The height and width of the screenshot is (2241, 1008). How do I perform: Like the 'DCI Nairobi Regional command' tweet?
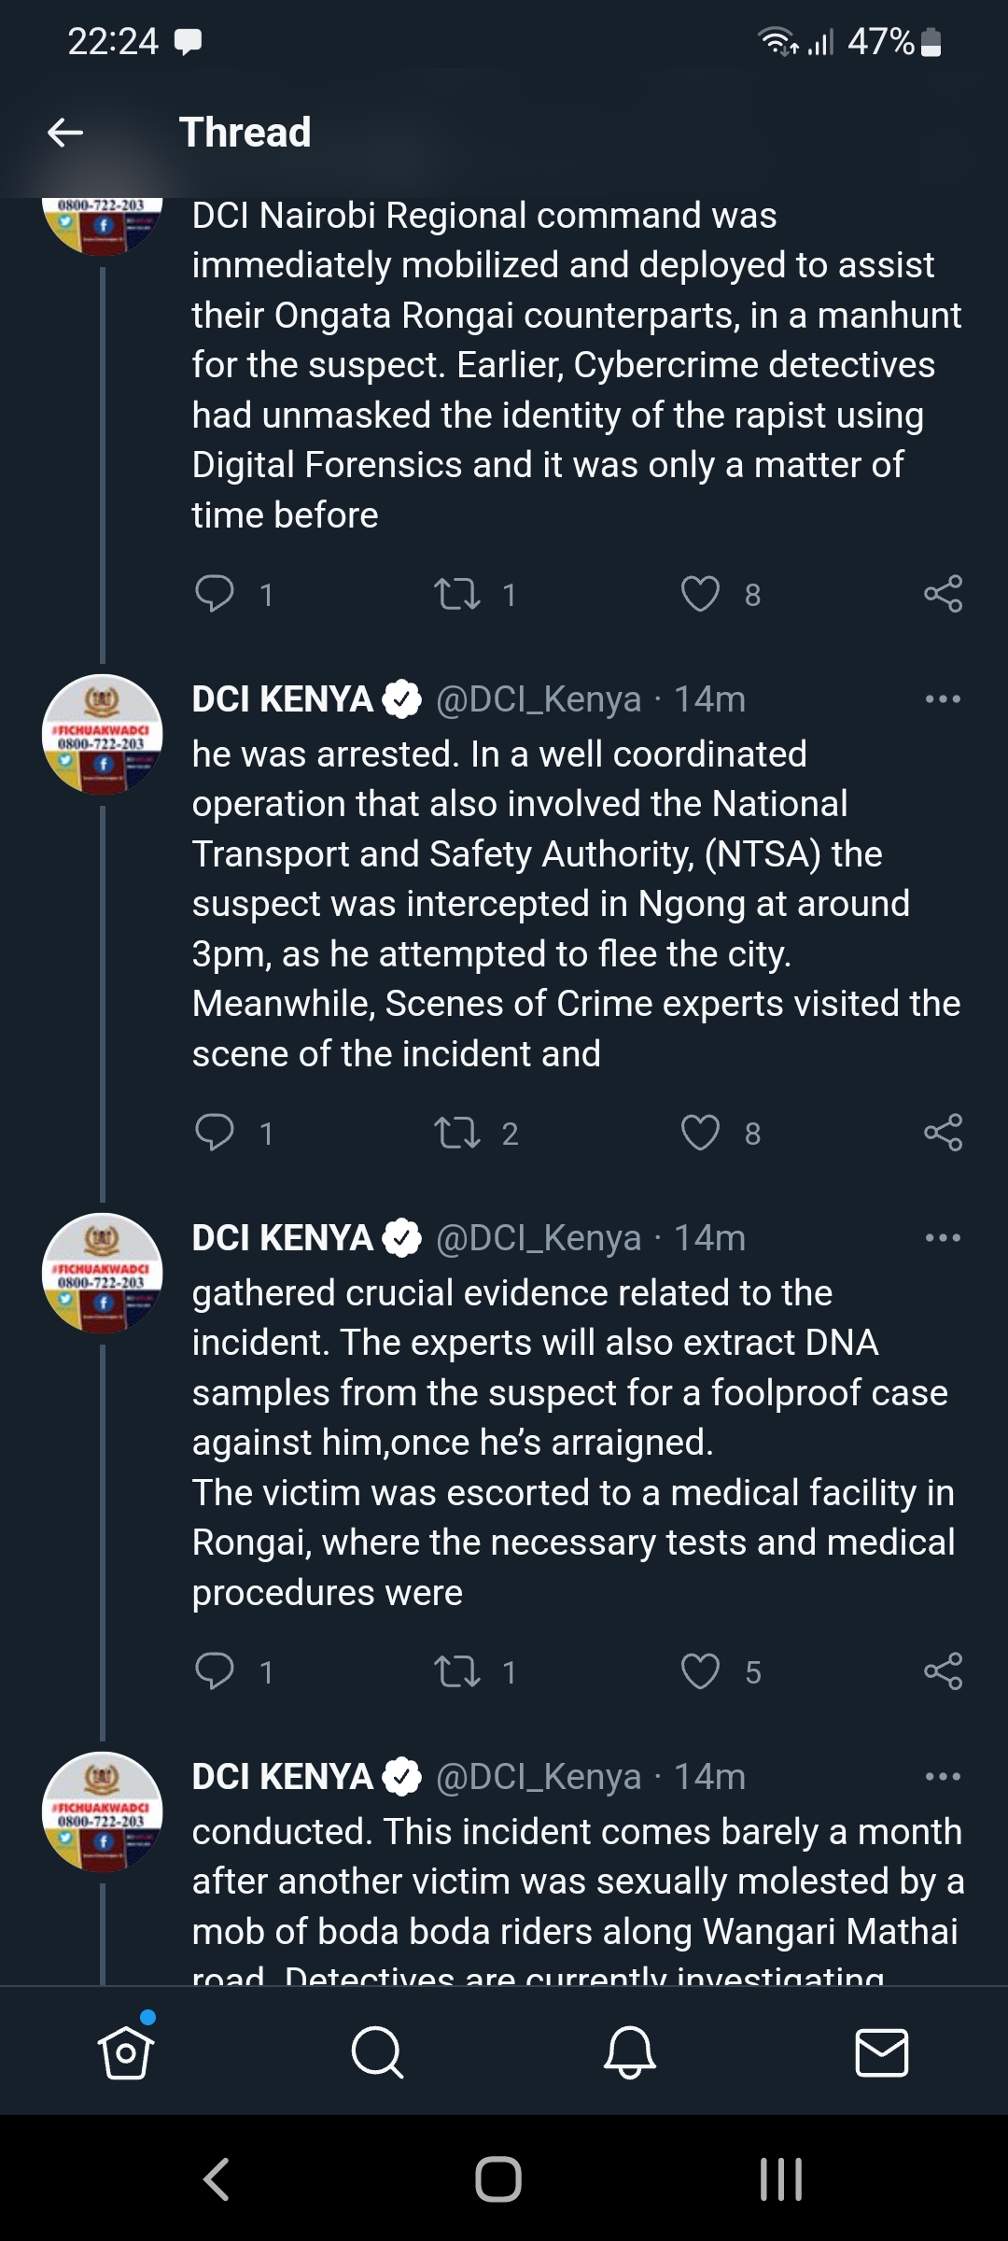700,594
